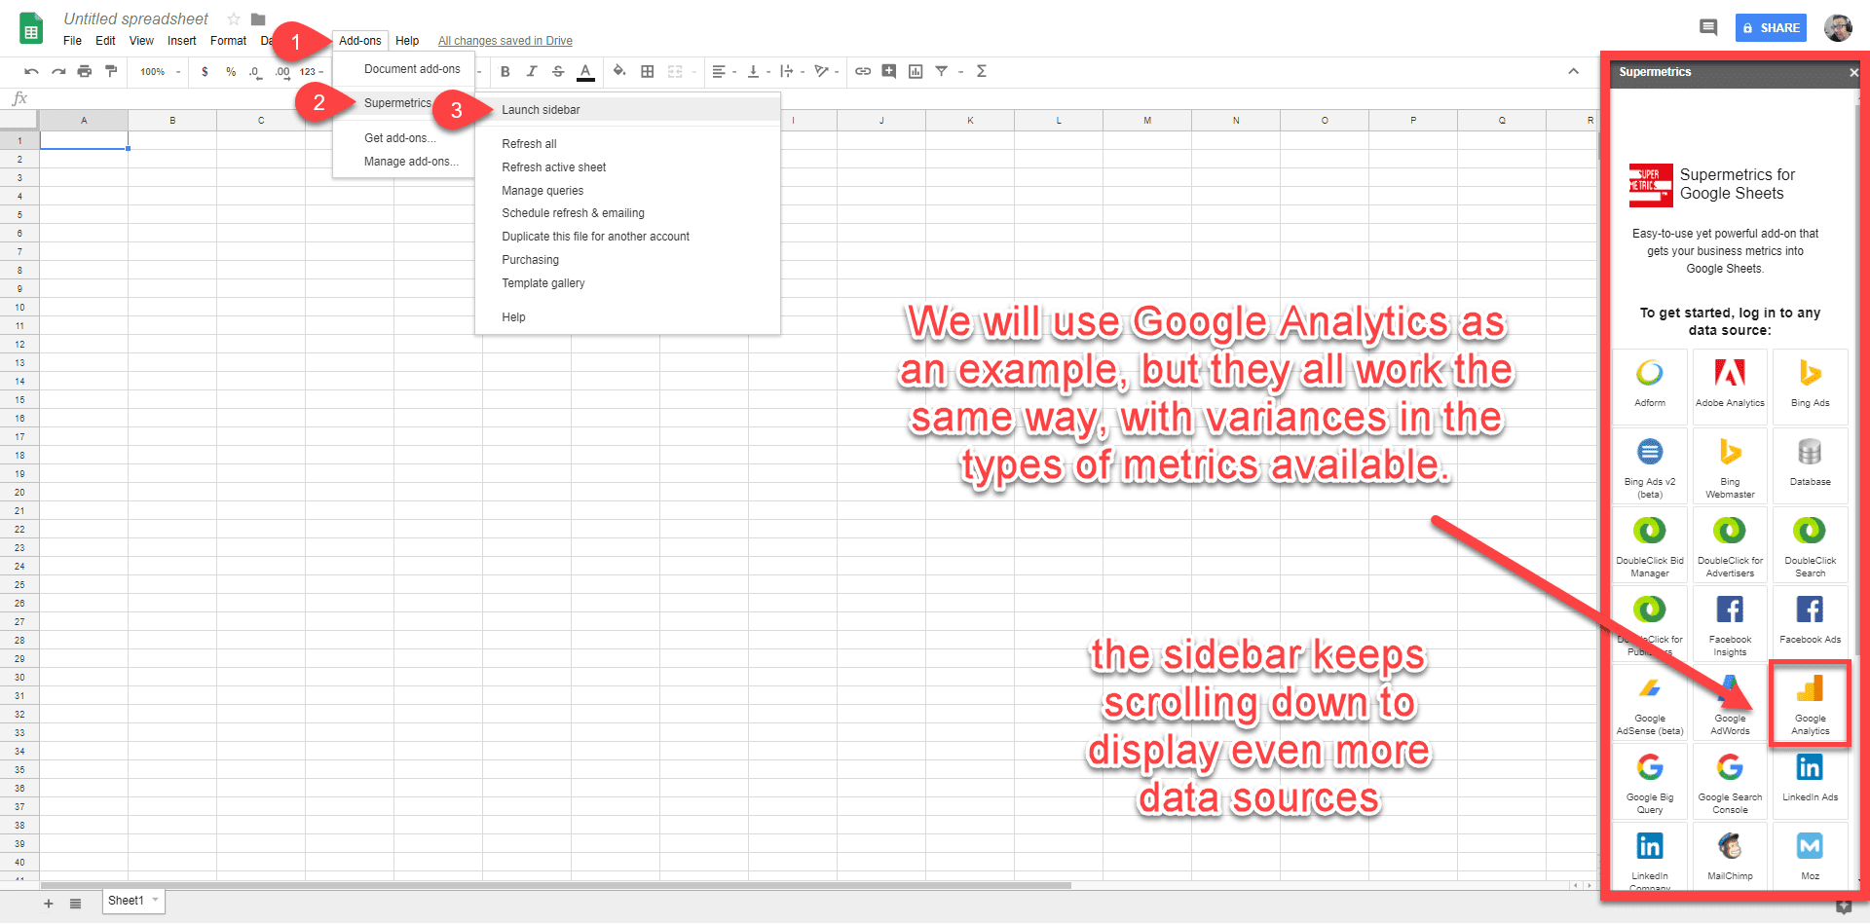Open the zoom 100% dropdown
Image resolution: width=1870 pixels, height=924 pixels.
160,71
